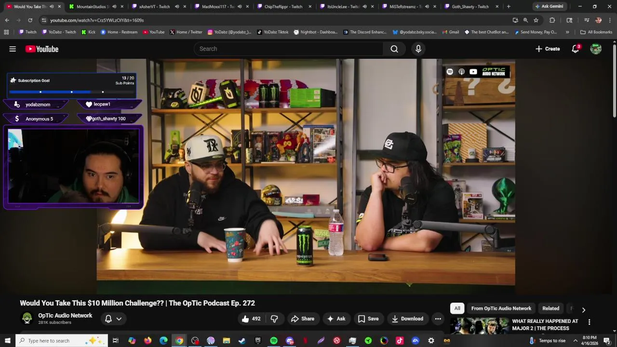The height and width of the screenshot is (347, 617).
Task: Switch to the xAsherVT Twitch tab
Action: [154, 7]
